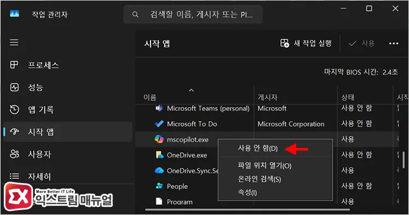The image size is (409, 215).
Task: Click the Program file icon
Action: click(x=159, y=201)
